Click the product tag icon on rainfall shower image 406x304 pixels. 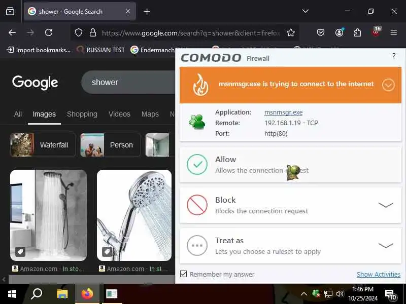(20, 251)
